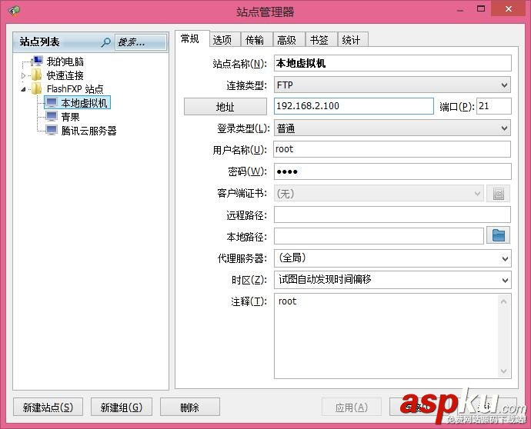Click the 端口 port field showing 21
Screen dimensions: 531x429
tap(494, 106)
